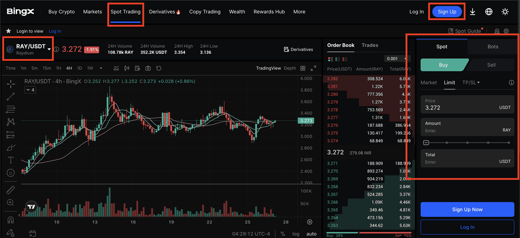520x238 pixels.
Task: Select the 1m timeframe
Action: pyautogui.click(x=24, y=68)
